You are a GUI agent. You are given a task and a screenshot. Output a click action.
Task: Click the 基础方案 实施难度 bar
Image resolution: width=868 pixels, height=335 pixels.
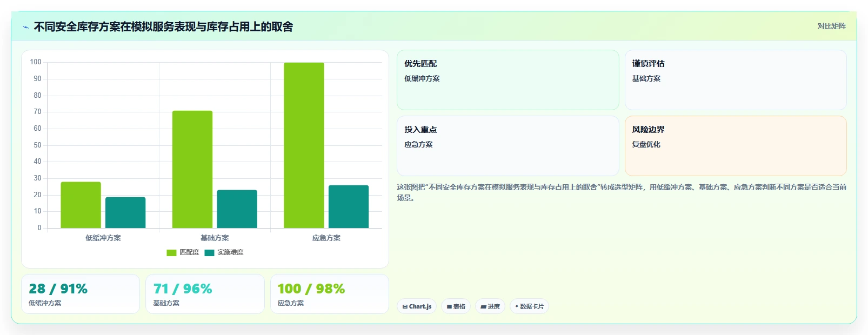[x=237, y=209]
